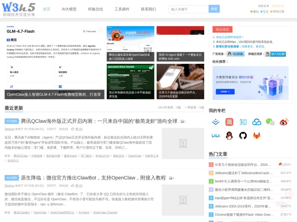Open hot article Jetbrains IDEA 2019系列
This screenshot has width=297, height=222.
[243, 206]
